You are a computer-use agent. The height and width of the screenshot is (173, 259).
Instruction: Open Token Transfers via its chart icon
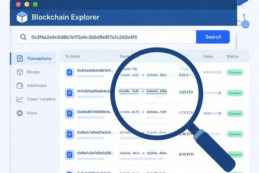click(x=20, y=99)
